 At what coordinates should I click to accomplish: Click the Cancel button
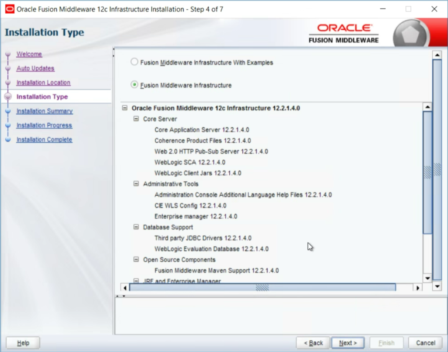(x=425, y=342)
